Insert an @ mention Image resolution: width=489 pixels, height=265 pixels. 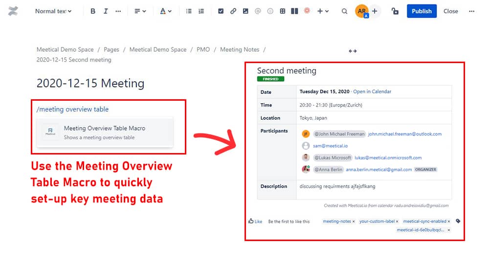[x=258, y=11]
